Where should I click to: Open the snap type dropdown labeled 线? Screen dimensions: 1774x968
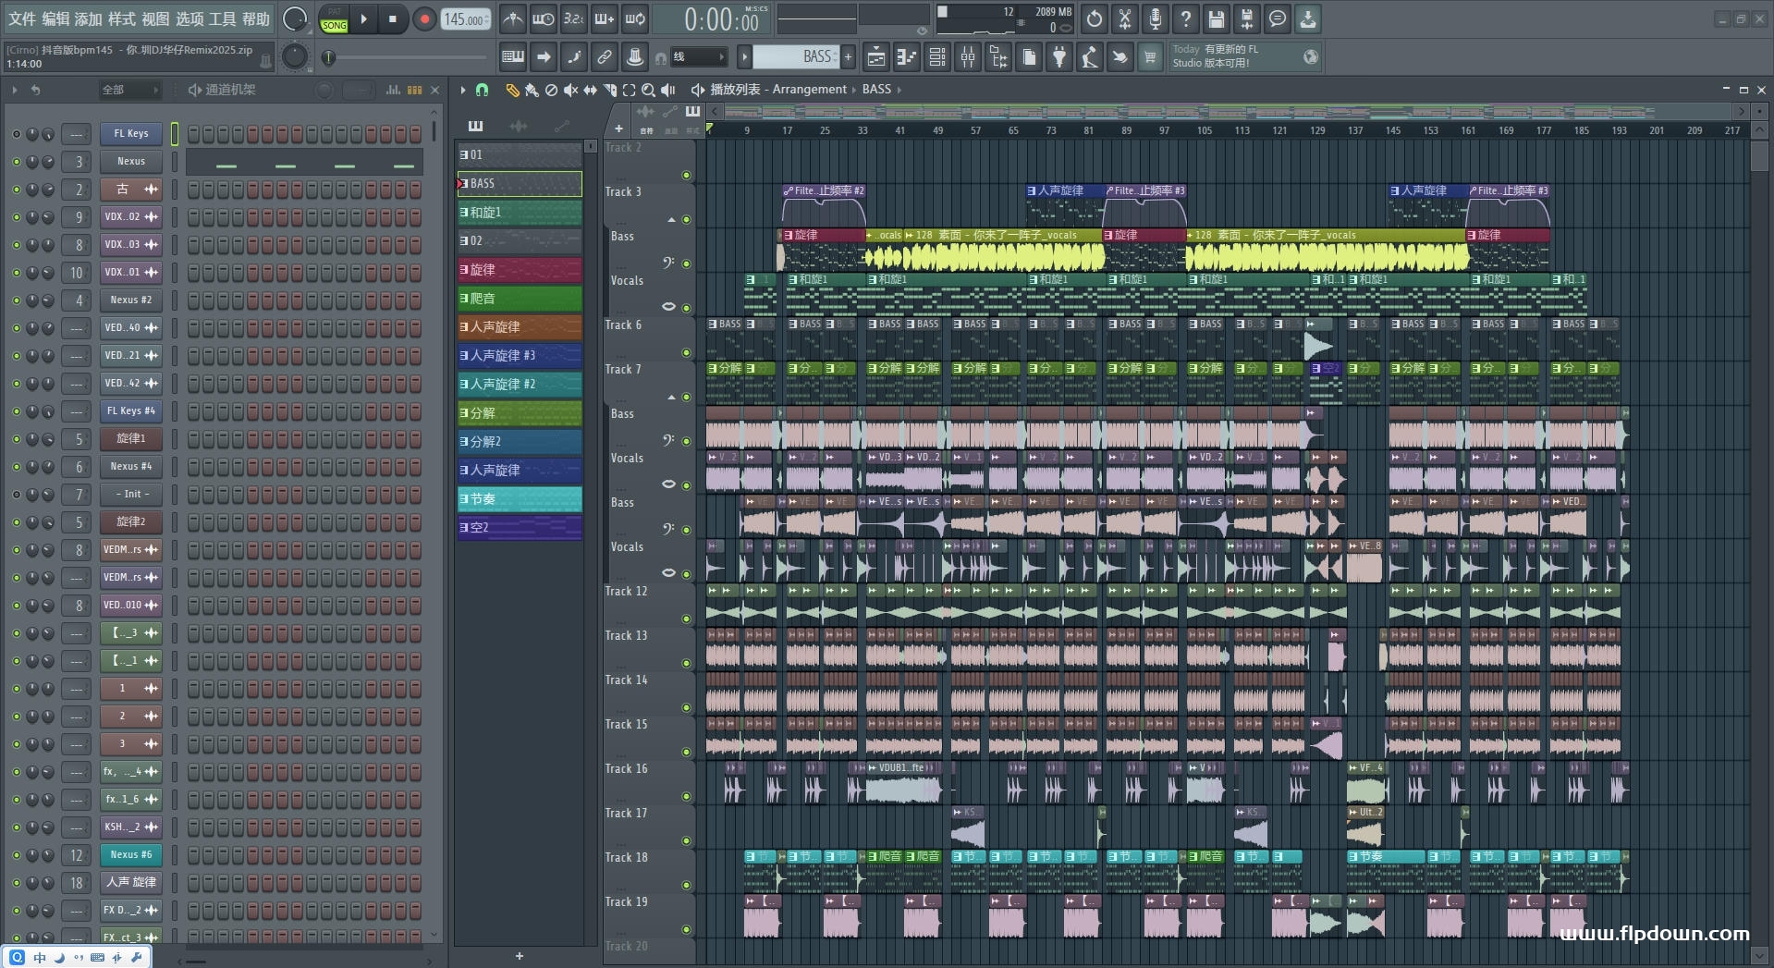coord(698,57)
